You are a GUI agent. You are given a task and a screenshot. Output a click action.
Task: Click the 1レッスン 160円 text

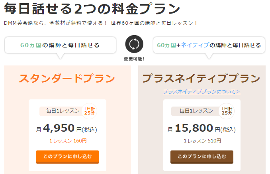(68, 140)
